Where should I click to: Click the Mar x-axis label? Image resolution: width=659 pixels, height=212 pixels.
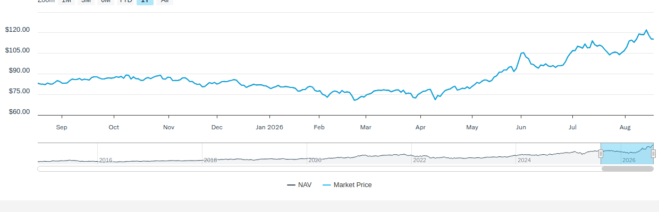(x=366, y=127)
